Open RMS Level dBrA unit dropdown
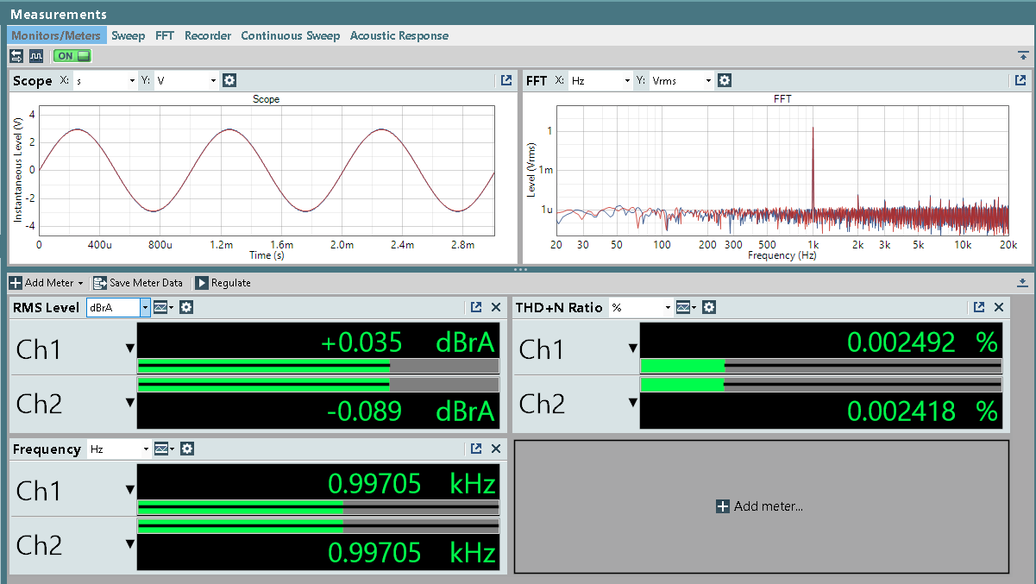Image resolution: width=1036 pixels, height=584 pixels. (118, 307)
